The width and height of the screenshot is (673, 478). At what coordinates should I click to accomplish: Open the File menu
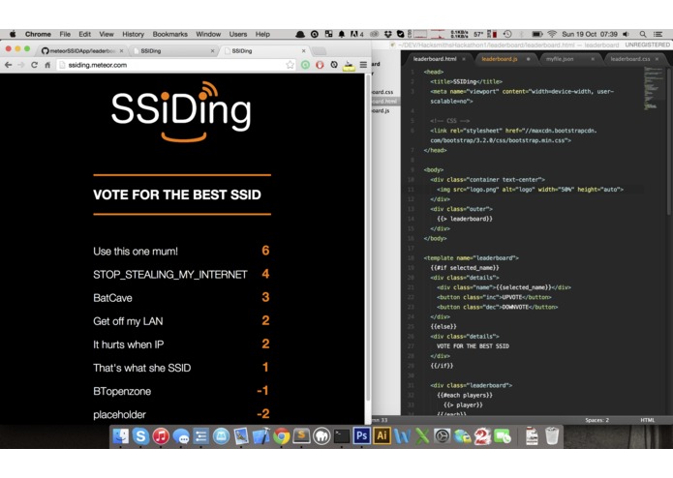pyautogui.click(x=65, y=34)
